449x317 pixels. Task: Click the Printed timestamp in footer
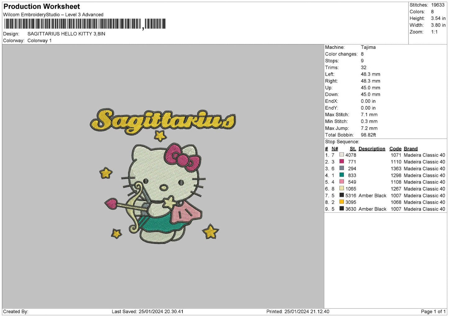pyautogui.click(x=298, y=311)
